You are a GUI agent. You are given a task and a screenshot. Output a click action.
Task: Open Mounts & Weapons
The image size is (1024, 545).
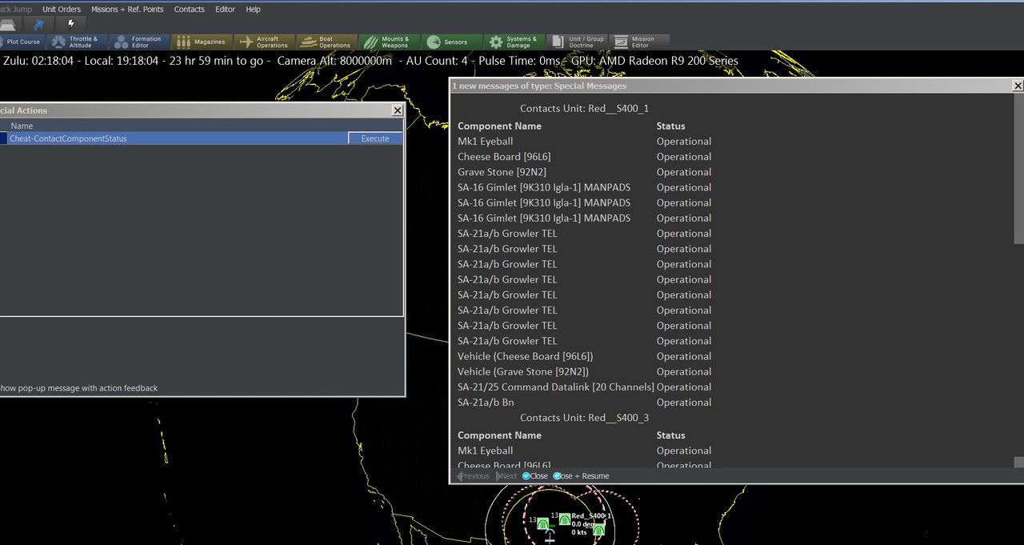click(x=389, y=42)
